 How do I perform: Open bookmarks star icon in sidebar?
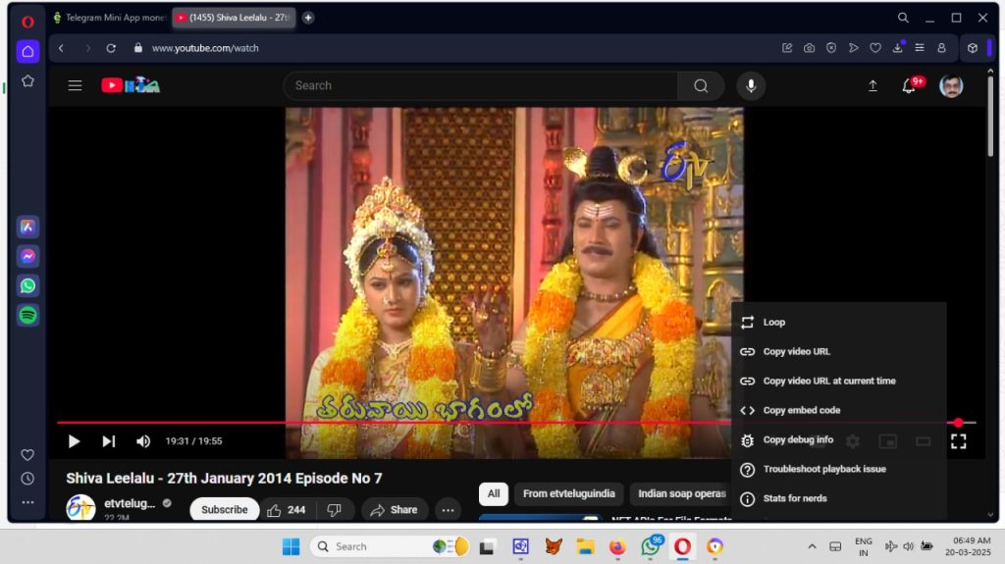click(27, 80)
